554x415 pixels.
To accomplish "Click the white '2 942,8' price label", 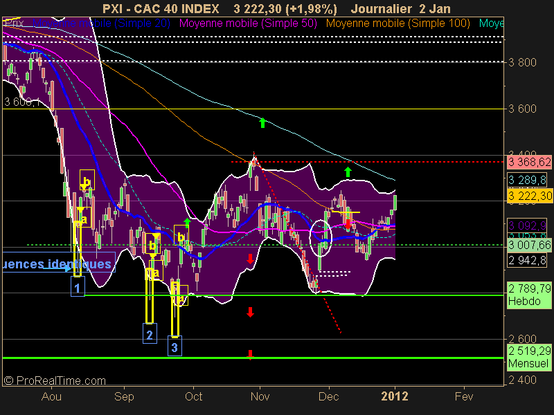I will click(527, 261).
